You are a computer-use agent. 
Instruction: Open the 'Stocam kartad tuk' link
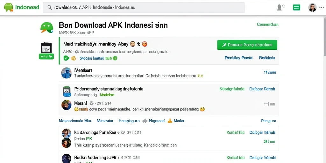point(96,58)
